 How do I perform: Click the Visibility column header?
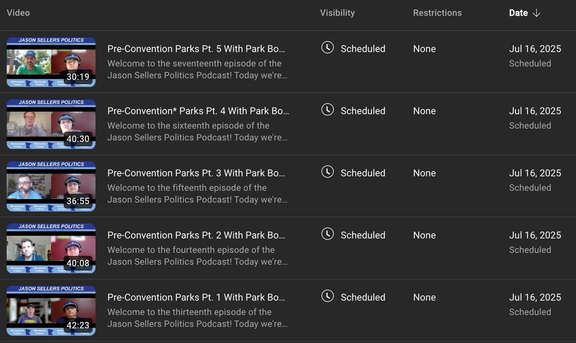point(337,13)
